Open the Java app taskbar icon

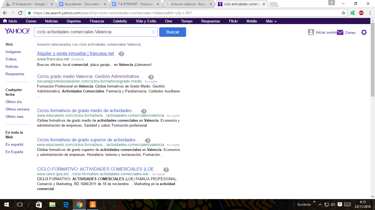pyautogui.click(x=93, y=205)
